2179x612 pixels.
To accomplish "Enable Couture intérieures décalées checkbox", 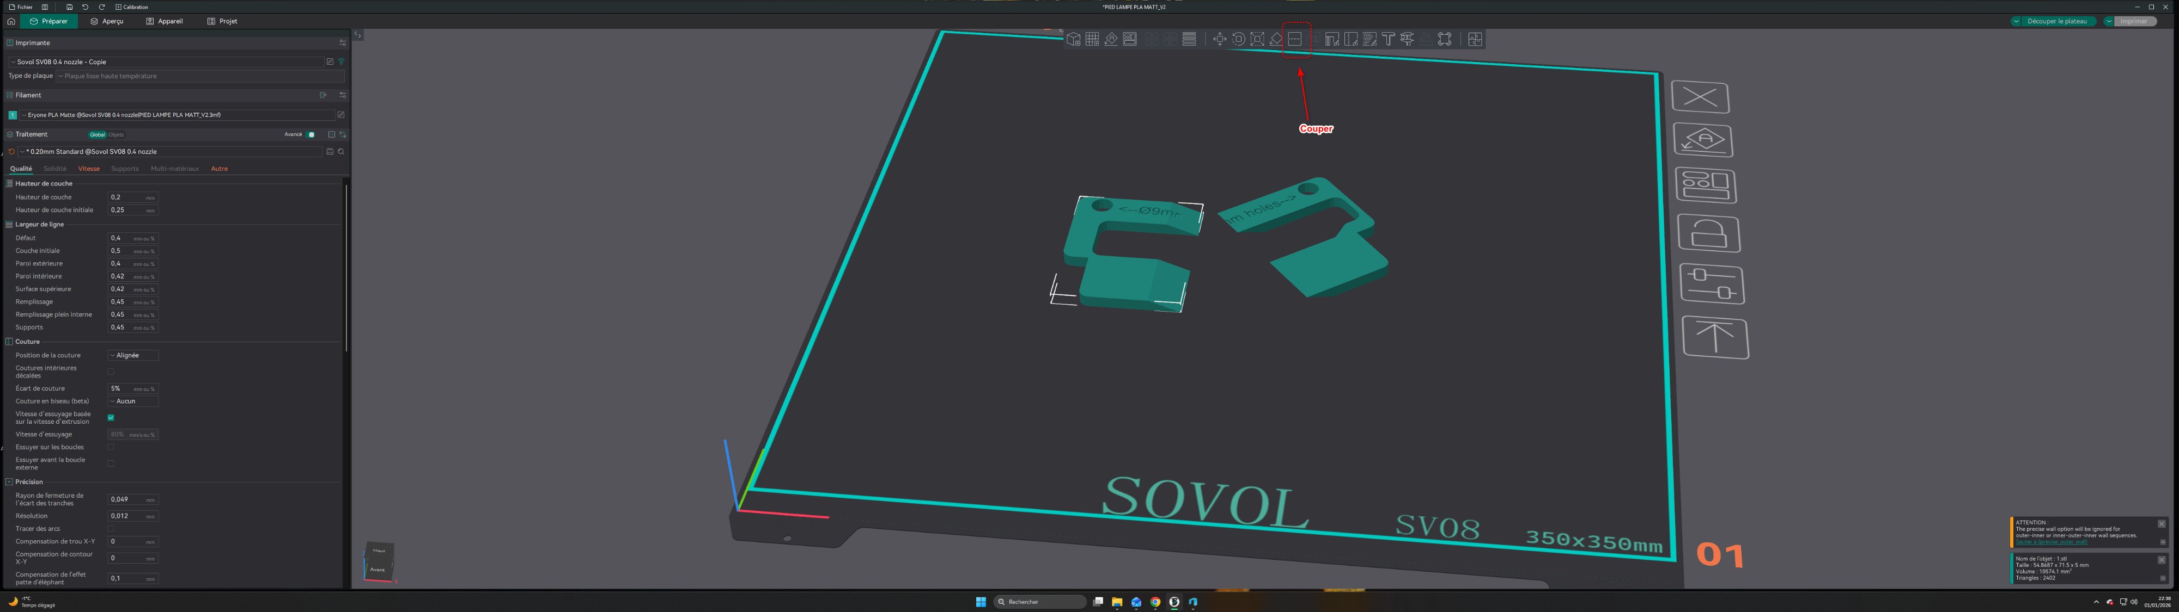I will [x=111, y=372].
